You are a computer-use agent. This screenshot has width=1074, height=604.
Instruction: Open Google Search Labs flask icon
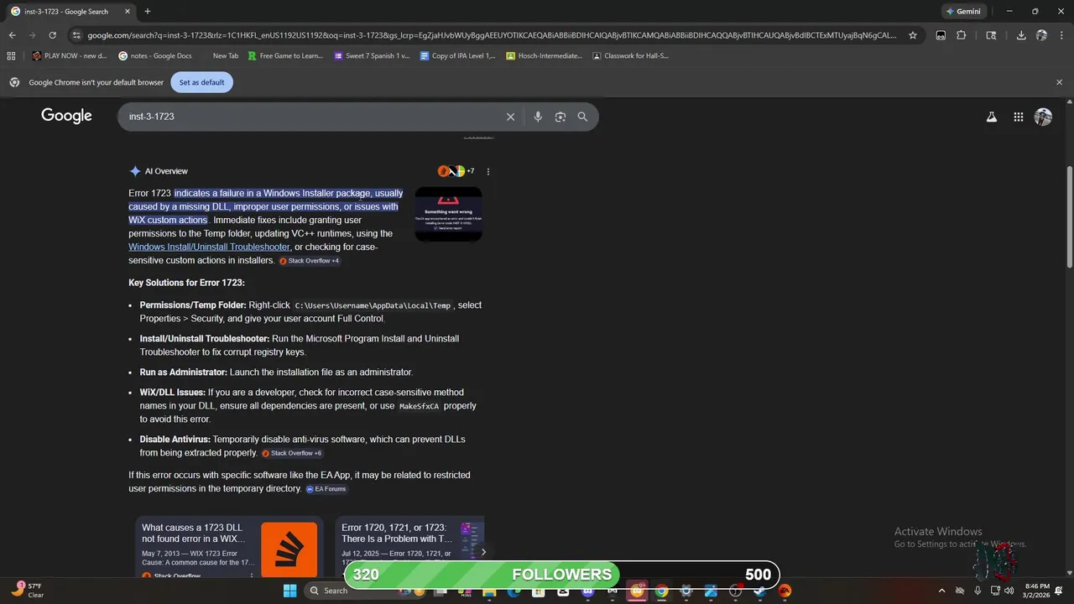pyautogui.click(x=991, y=117)
